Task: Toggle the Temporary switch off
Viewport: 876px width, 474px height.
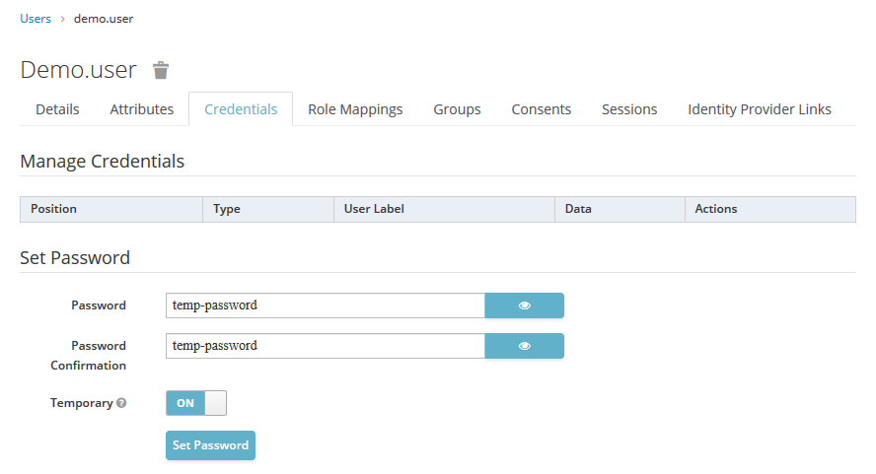Action: [x=196, y=403]
